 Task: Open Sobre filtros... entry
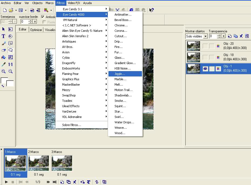tap(82, 125)
